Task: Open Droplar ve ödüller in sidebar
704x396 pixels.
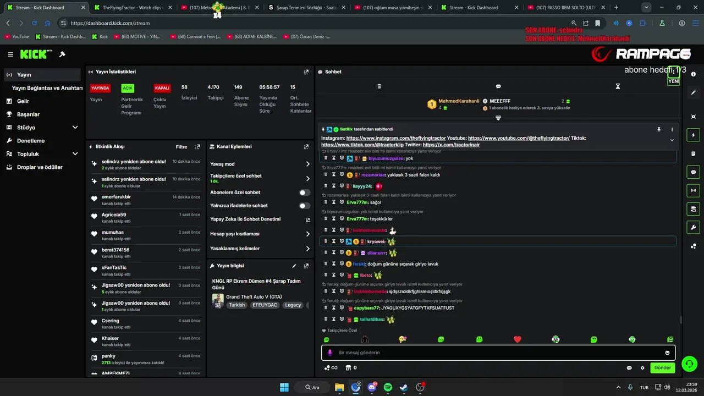Action: tap(43, 167)
